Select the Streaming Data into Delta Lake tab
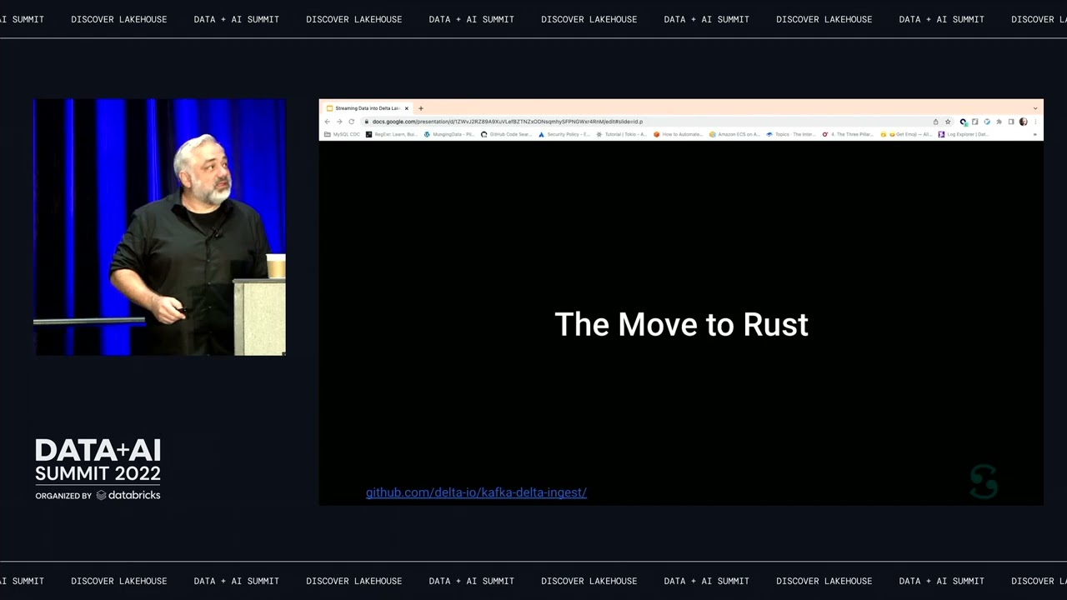 coord(368,108)
